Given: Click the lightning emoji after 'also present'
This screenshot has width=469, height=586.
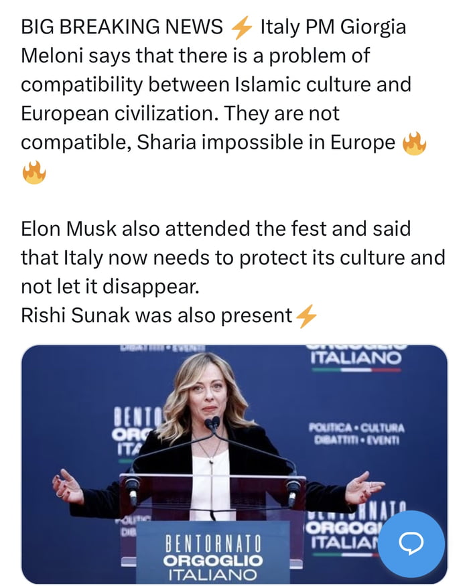Looking at the screenshot, I should click(306, 315).
